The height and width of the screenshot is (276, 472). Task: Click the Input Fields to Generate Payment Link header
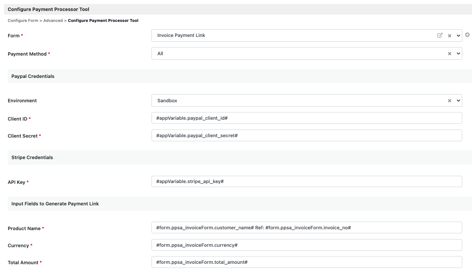[x=55, y=204]
